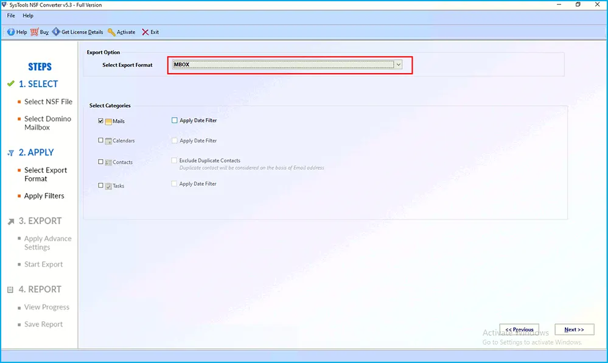The image size is (608, 363).
Task: Click the Apply Advance Settings step
Action: pos(47,242)
